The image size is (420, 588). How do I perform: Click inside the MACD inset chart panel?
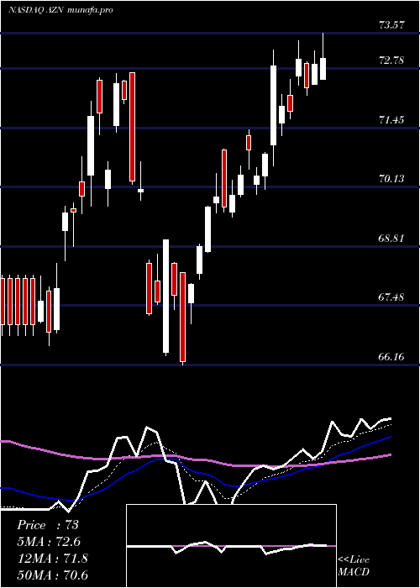(231, 546)
